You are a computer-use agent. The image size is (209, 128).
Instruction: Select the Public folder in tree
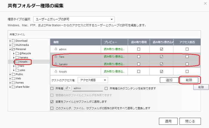coord(19,74)
